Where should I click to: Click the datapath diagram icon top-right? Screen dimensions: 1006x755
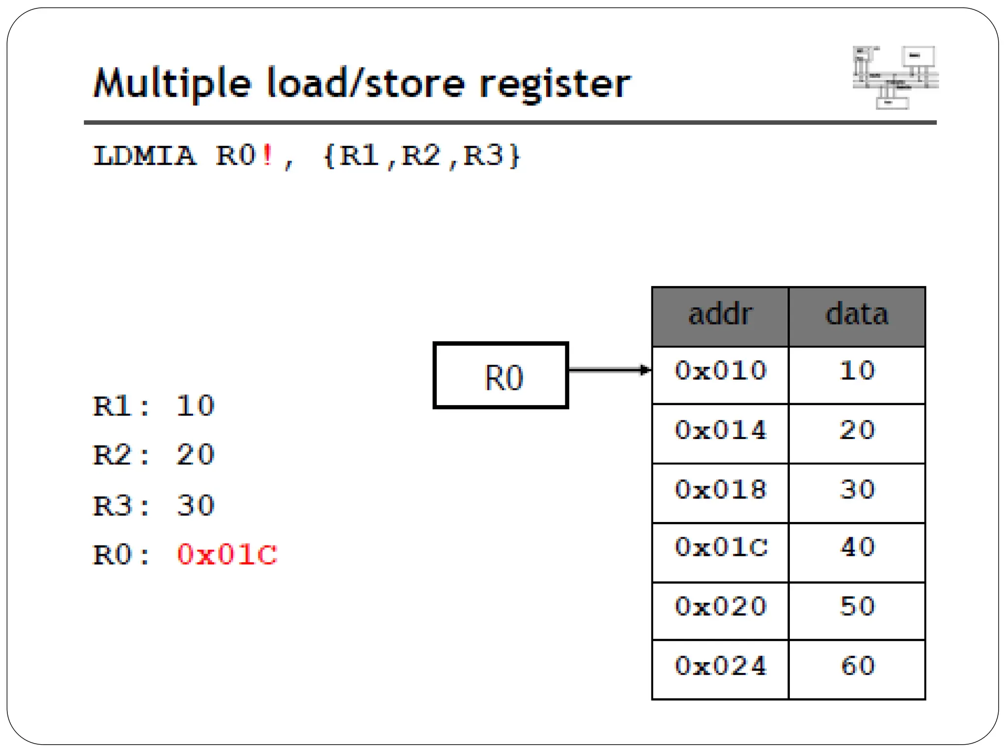895,77
